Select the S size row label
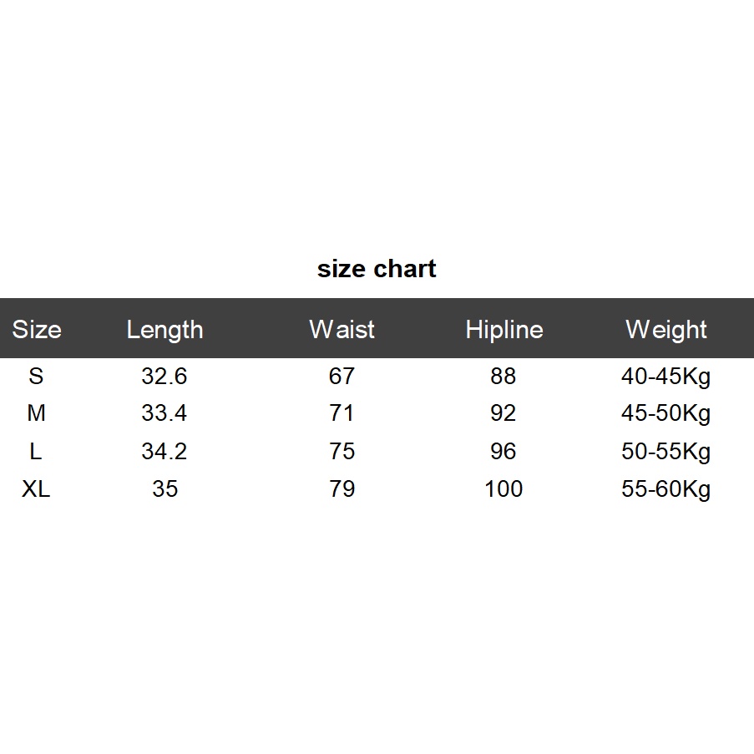The height and width of the screenshot is (754, 754). click(x=36, y=376)
